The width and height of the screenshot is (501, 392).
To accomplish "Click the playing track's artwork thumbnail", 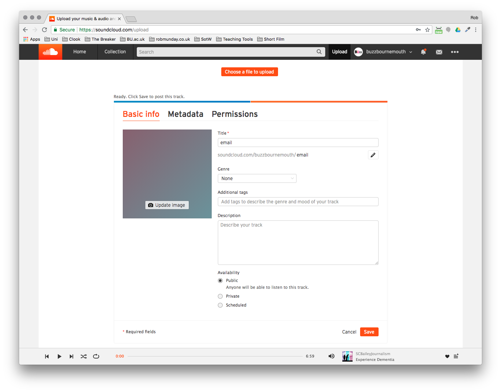I will click(x=347, y=356).
